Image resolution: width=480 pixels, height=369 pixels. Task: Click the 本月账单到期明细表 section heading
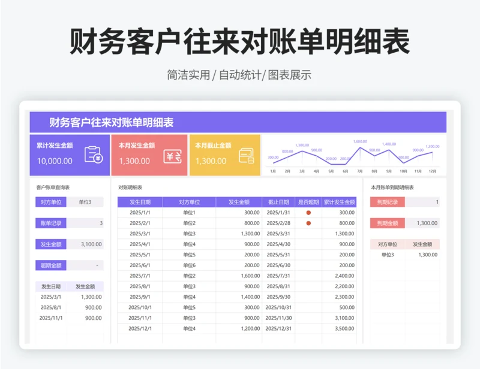(392, 187)
